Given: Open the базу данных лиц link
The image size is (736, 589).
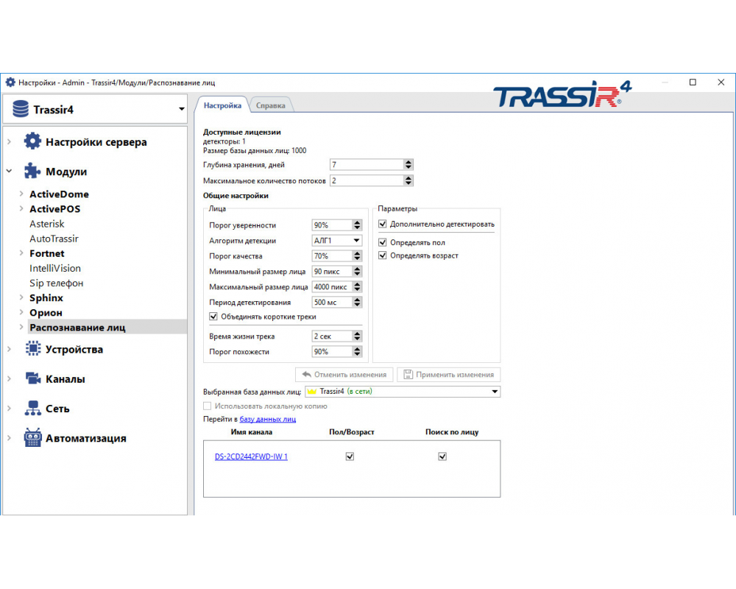Looking at the screenshot, I should click(x=268, y=419).
